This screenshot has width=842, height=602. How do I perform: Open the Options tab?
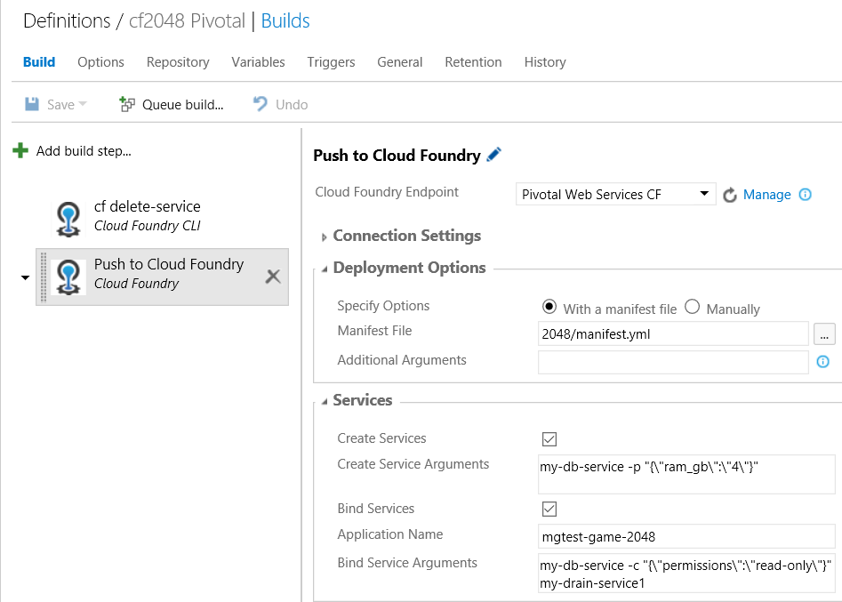(x=101, y=62)
